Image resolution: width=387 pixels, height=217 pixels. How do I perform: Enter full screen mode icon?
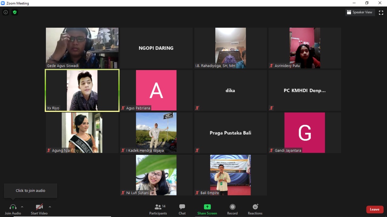click(x=381, y=12)
